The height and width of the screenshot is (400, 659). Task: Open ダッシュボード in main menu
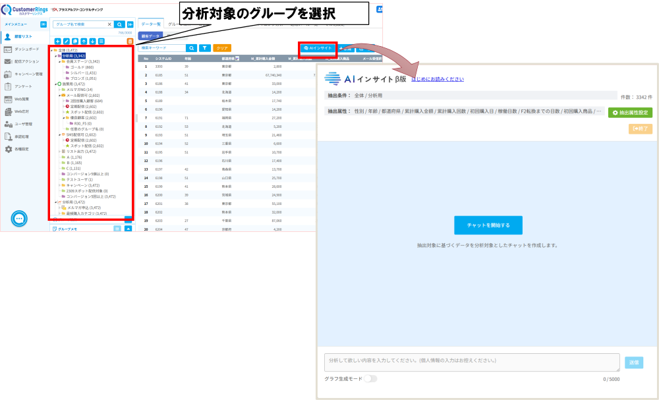(24, 49)
